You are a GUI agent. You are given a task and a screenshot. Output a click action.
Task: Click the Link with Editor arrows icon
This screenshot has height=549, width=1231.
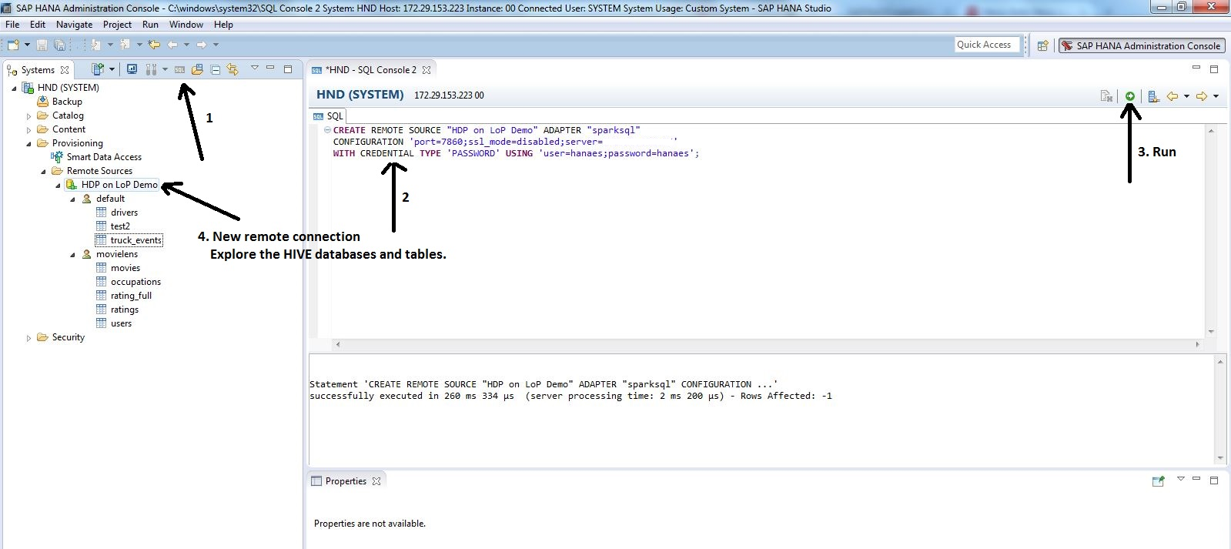[232, 69]
